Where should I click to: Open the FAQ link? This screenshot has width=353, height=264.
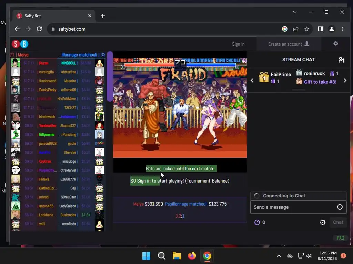pos(340,238)
